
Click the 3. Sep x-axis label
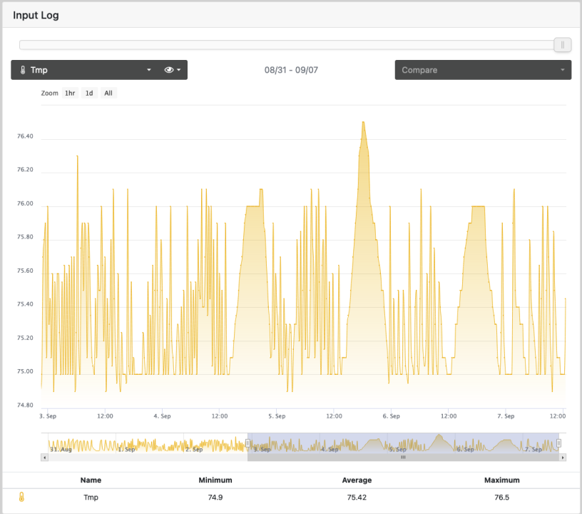(x=48, y=416)
